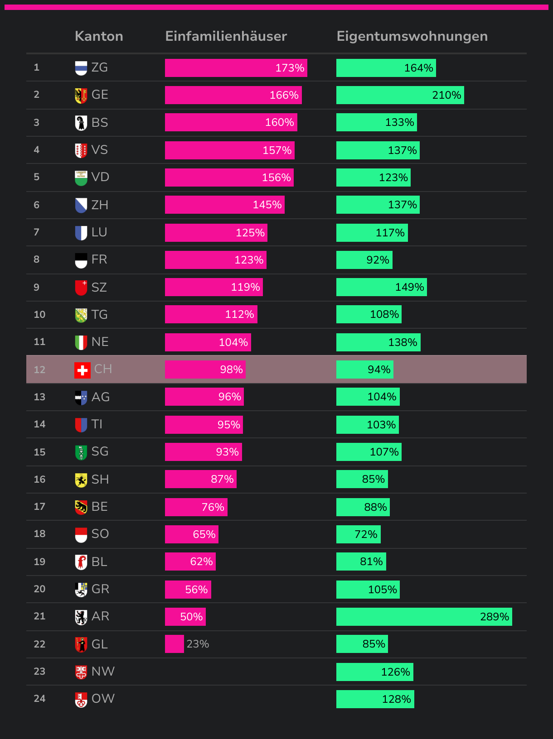Click the Schwyz (SZ) red shield icon

[81, 288]
